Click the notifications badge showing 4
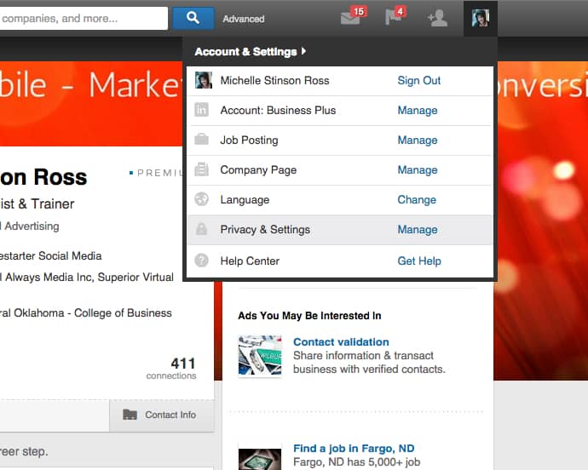 click(401, 11)
